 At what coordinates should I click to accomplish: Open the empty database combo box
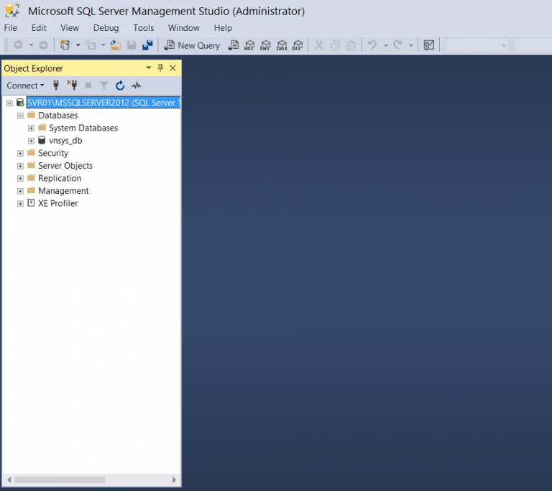[x=477, y=45]
